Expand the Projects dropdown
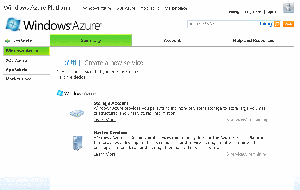Viewport: 300px width, 190px height. point(253,12)
